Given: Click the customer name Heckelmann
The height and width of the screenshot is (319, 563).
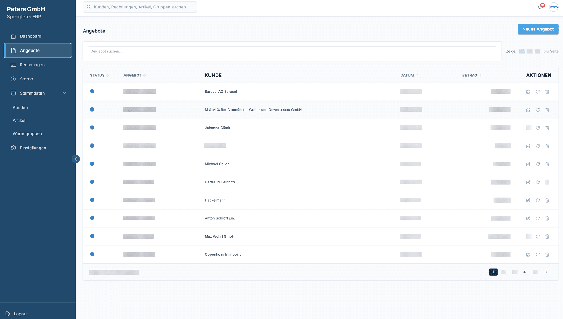Looking at the screenshot, I should [x=215, y=200].
